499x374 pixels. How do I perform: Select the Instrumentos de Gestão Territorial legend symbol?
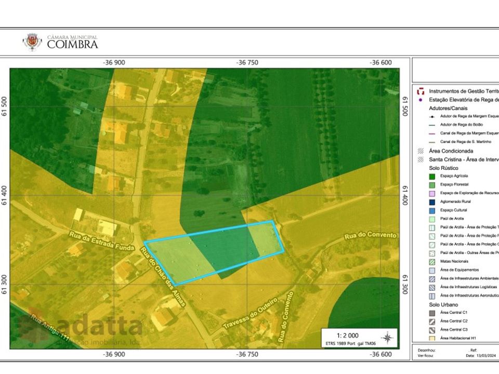coord(421,91)
